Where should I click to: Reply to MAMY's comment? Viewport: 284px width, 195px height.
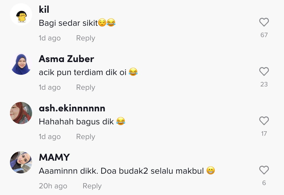pyautogui.click(x=92, y=186)
